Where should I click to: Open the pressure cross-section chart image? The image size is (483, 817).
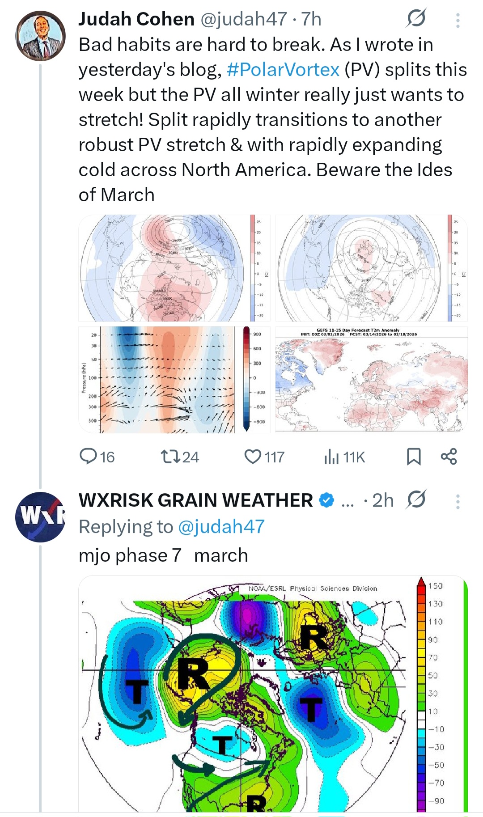[174, 380]
